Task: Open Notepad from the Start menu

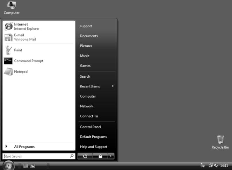Action: click(39, 72)
